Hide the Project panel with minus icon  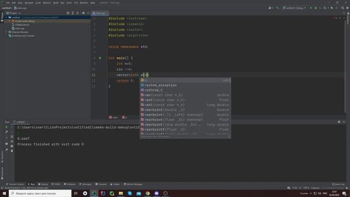[88, 13]
